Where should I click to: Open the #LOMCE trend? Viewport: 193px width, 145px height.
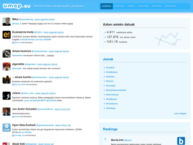click(x=110, y=68)
